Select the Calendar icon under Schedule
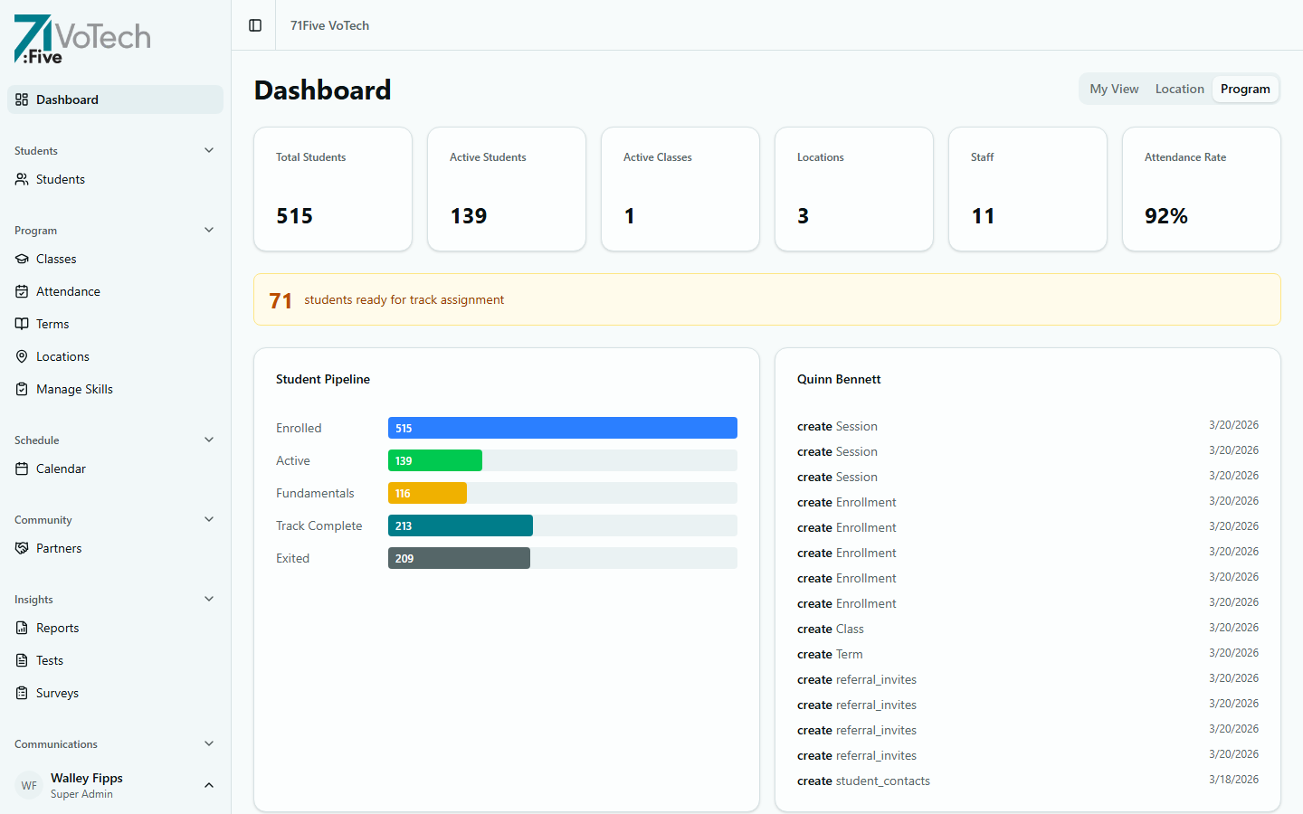Image resolution: width=1303 pixels, height=814 pixels. tap(21, 469)
